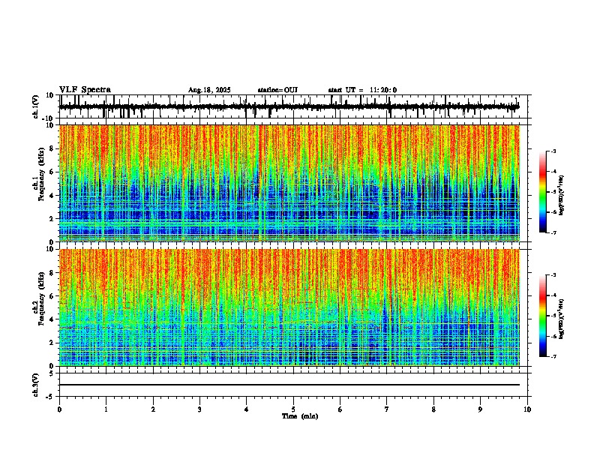Click the "-3" tick on ch.2 color bar
594x459 pixels.
click(553, 275)
